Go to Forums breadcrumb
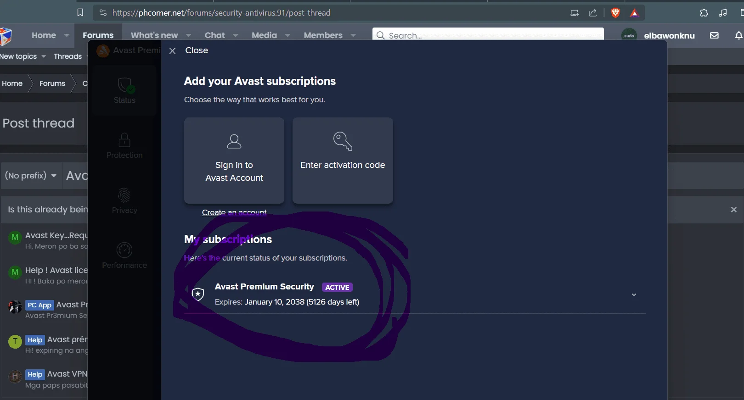Image resolution: width=744 pixels, height=400 pixels. (x=52, y=83)
